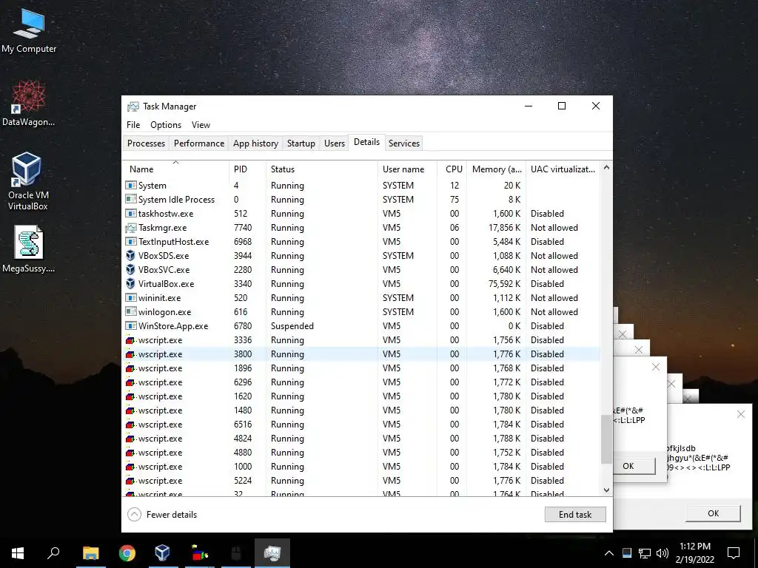Collapse with Fewer details
Image resolution: width=758 pixels, height=568 pixels.
(162, 515)
